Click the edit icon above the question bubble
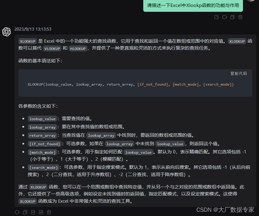 click(216, 17)
